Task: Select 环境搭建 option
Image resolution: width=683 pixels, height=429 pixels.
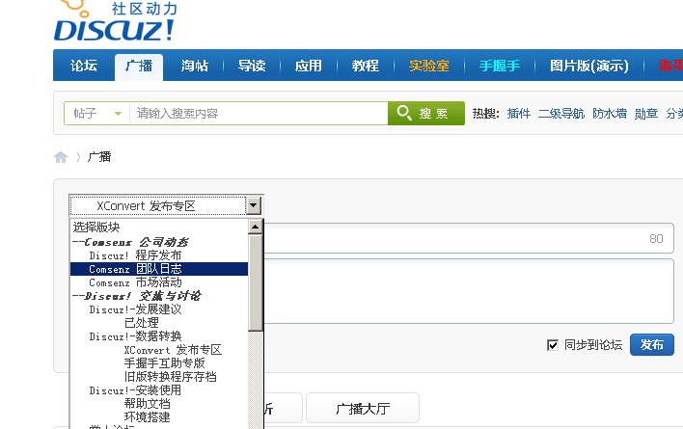Action: [159, 417]
